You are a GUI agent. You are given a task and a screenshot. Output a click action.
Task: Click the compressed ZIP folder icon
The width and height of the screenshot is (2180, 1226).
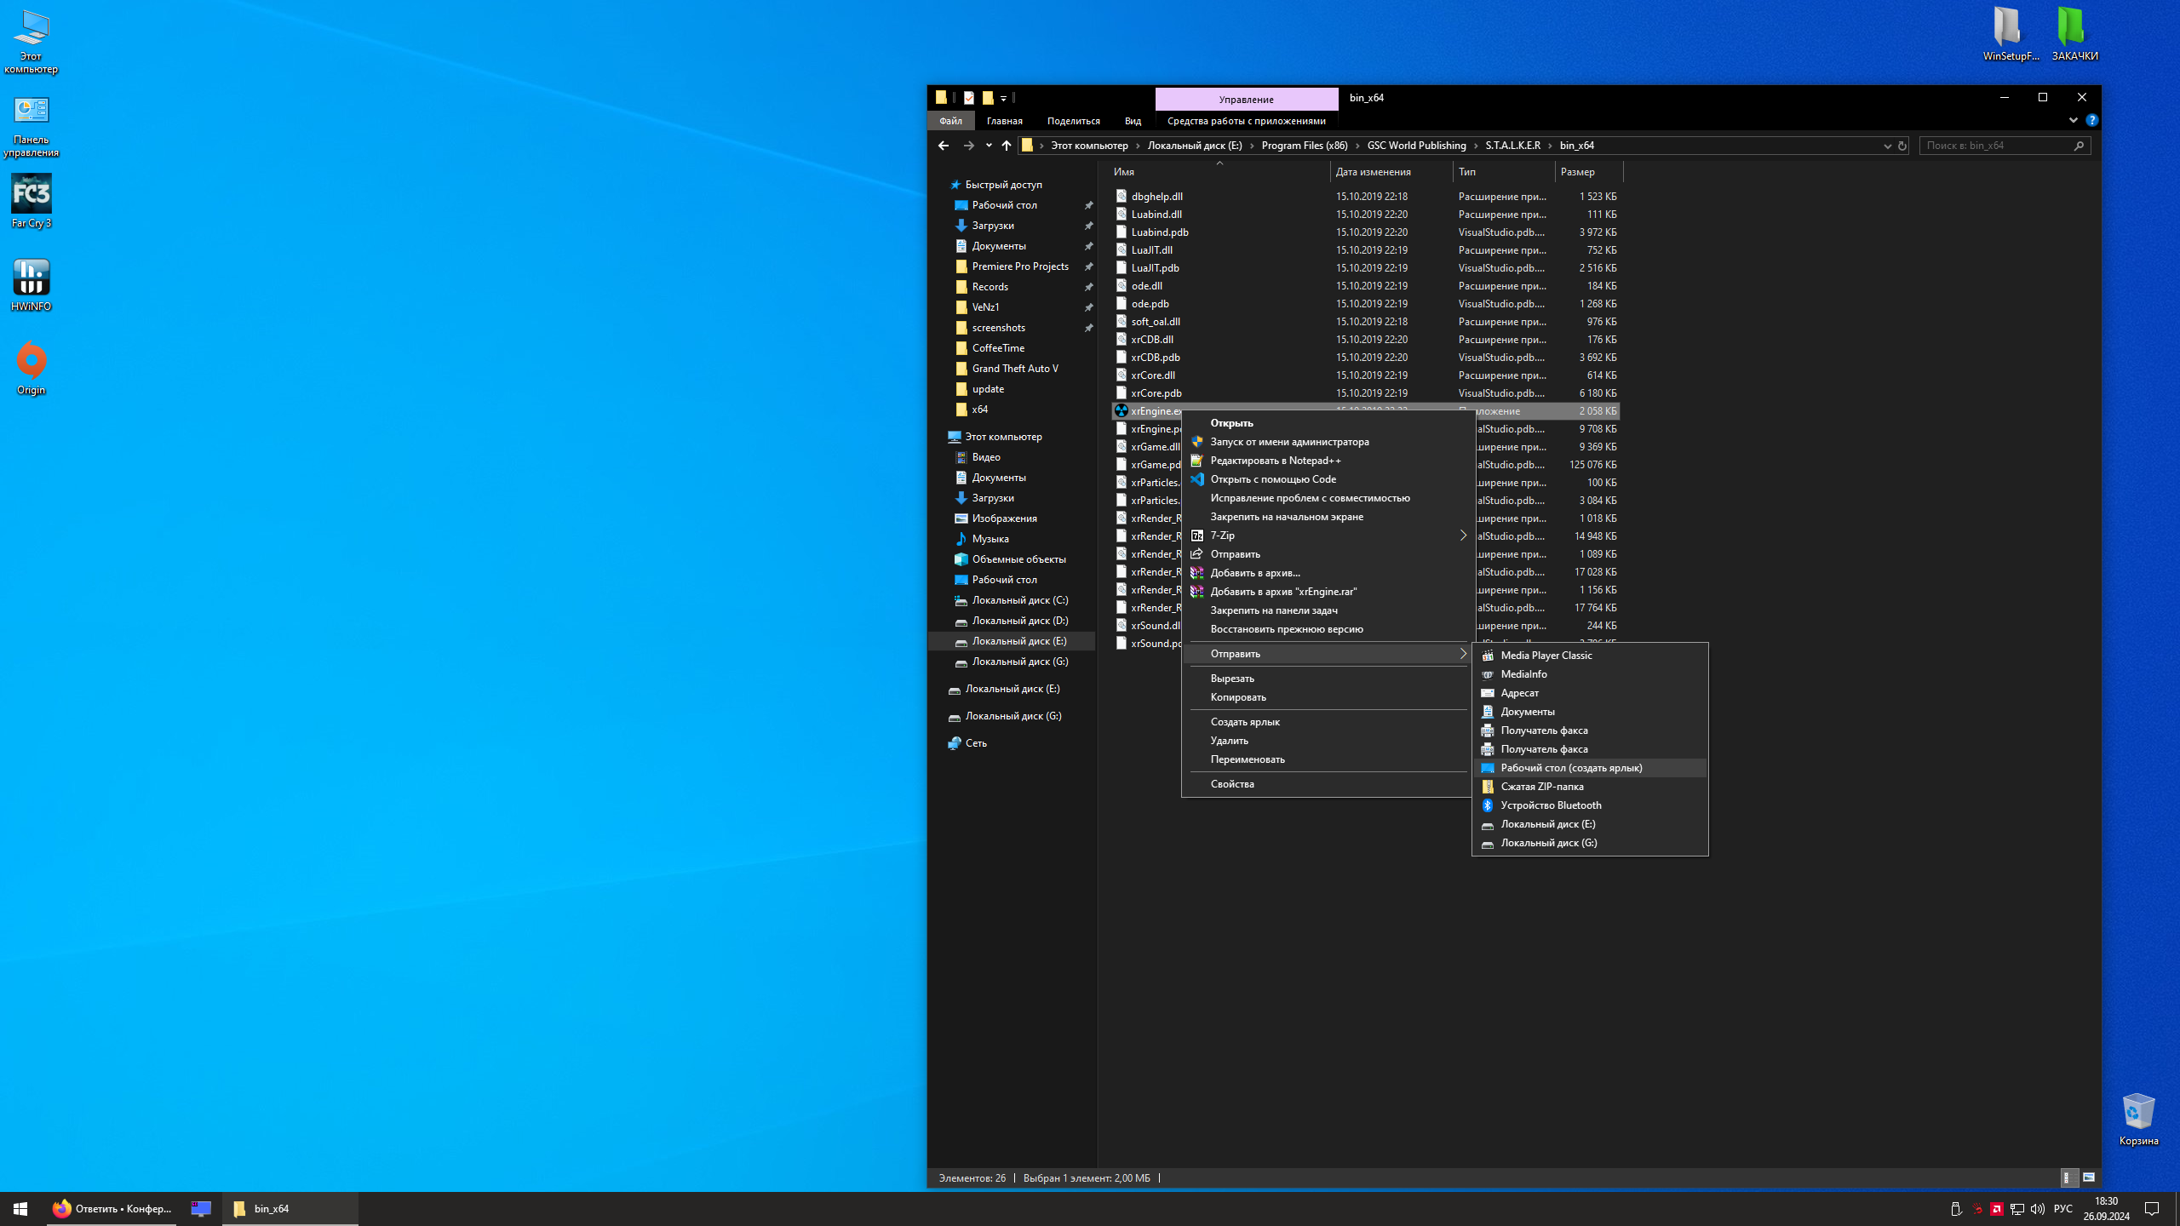coord(1488,787)
